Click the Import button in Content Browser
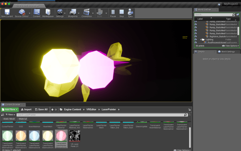The width and height of the screenshot is (241, 151). (x=26, y=109)
